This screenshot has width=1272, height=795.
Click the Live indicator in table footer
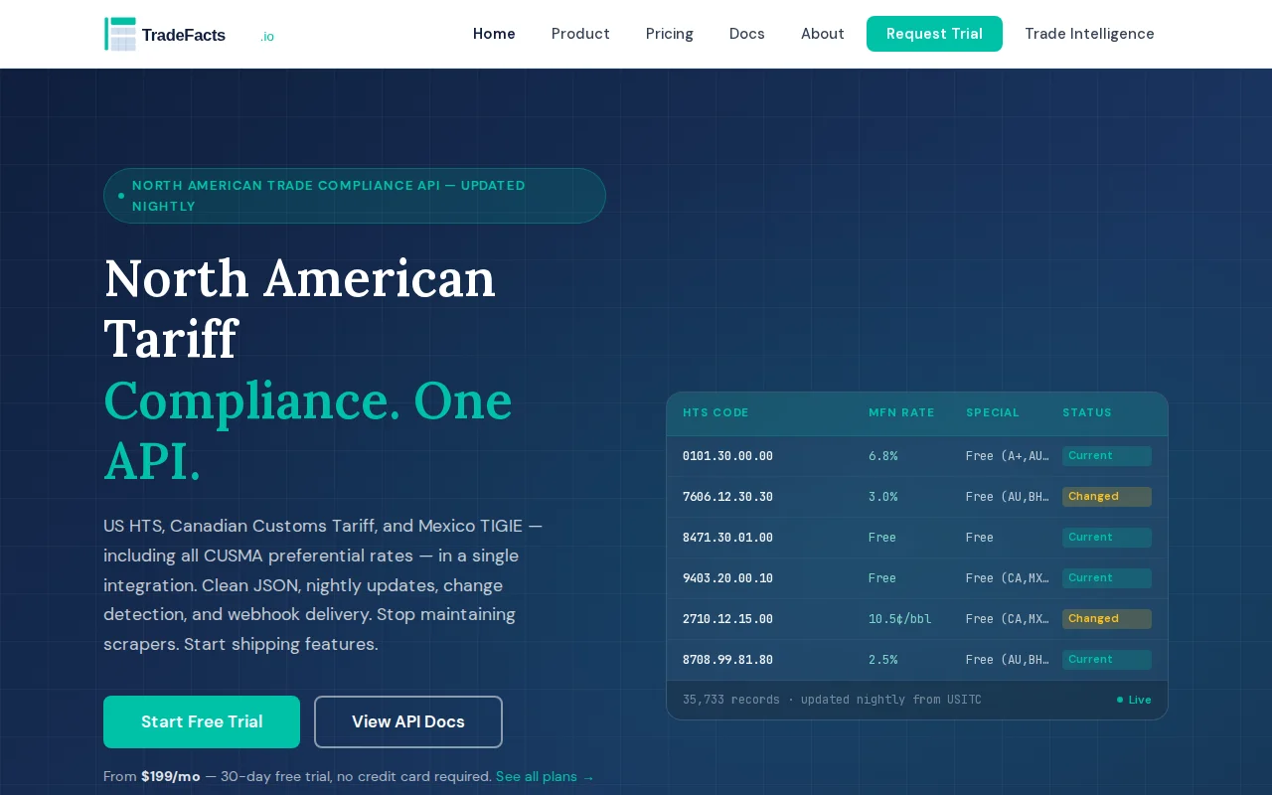1134,700
